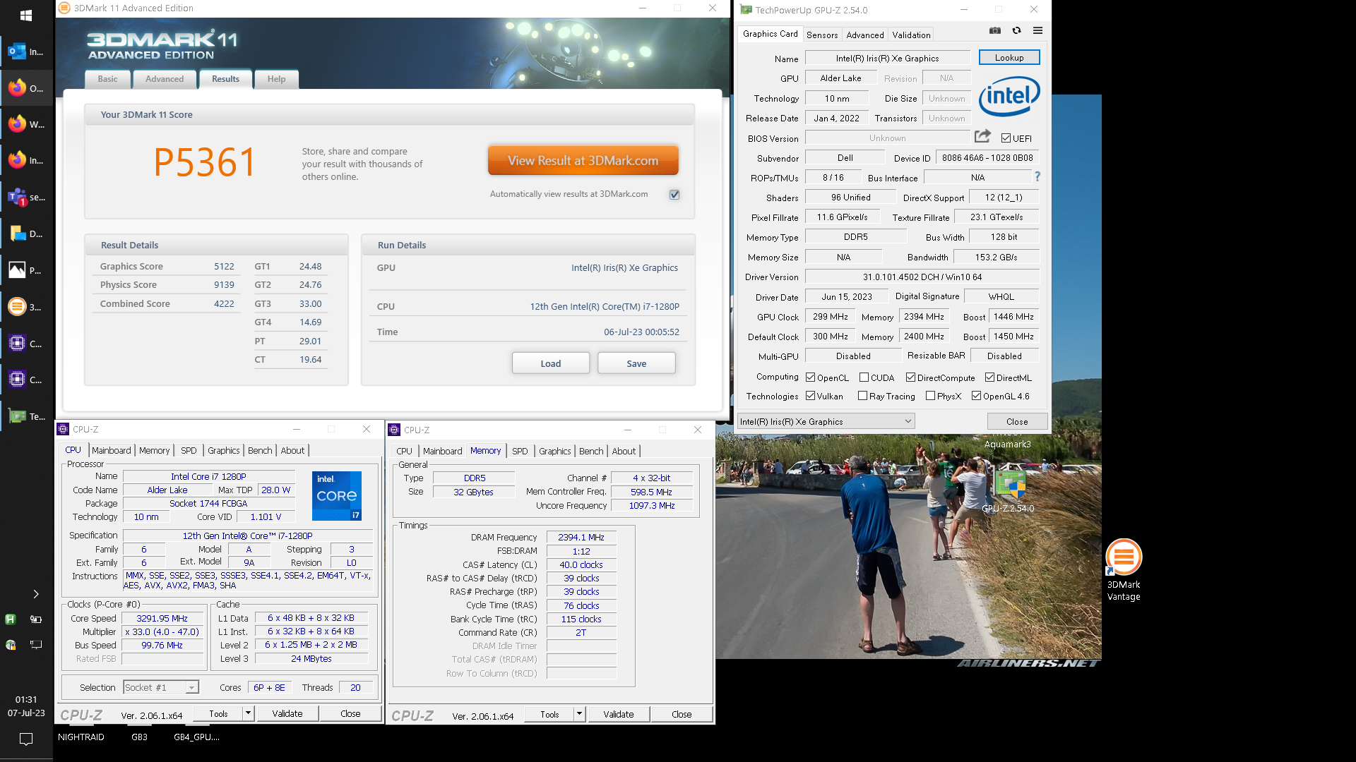This screenshot has height=762, width=1356.
Task: Click the Save button in Run Details
Action: point(636,363)
